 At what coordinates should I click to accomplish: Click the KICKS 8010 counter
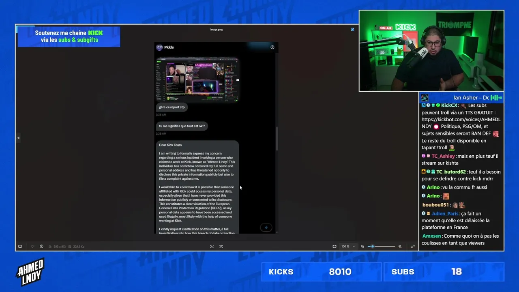321,272
